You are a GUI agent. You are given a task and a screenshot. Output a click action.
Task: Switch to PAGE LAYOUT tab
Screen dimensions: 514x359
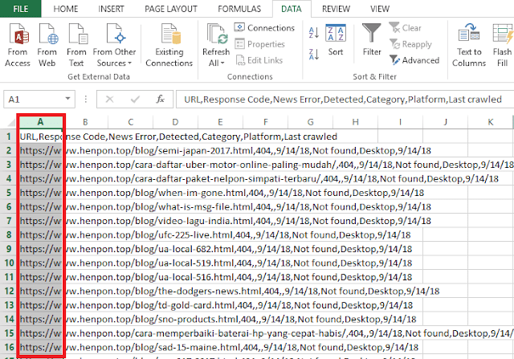coord(171,9)
